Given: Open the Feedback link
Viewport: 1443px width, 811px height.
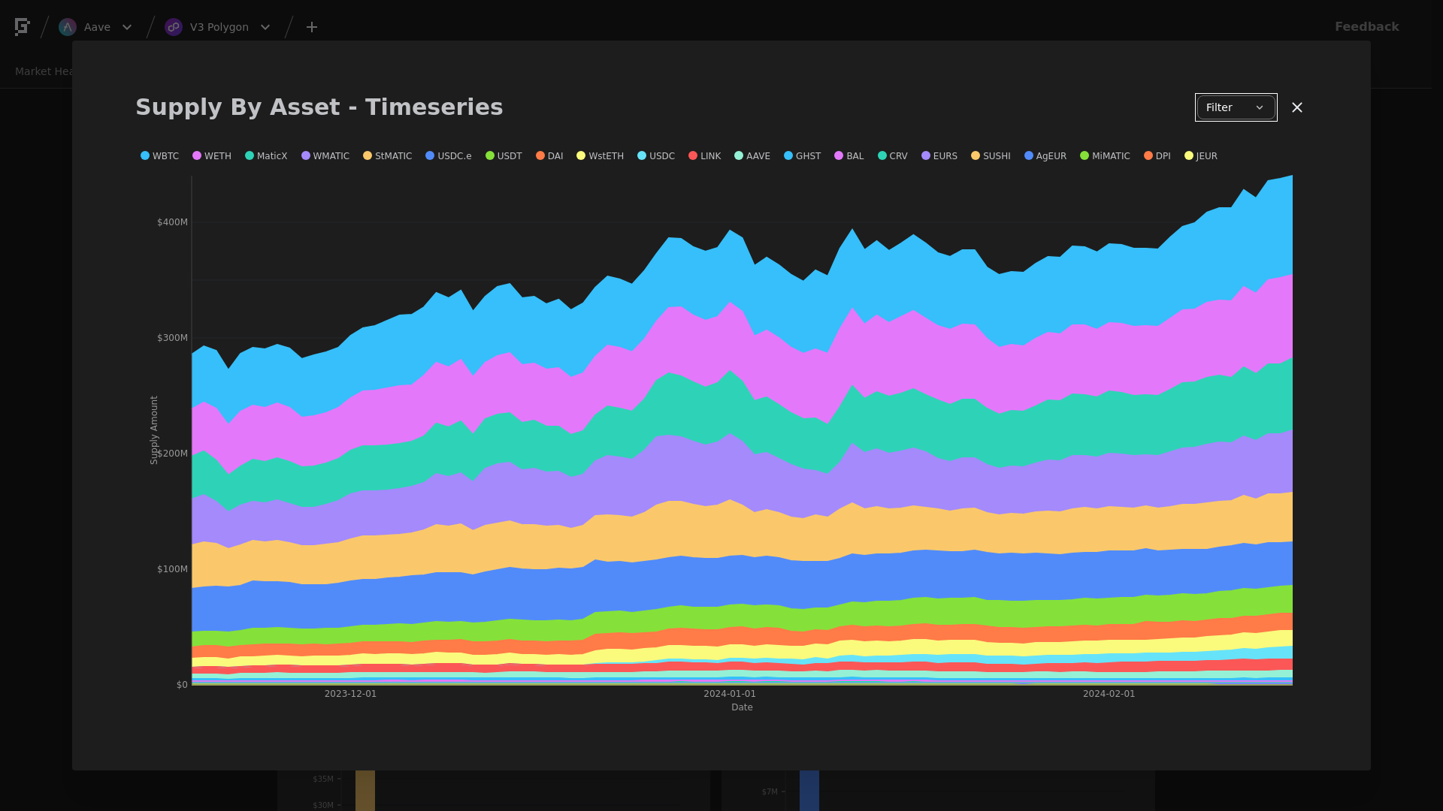Looking at the screenshot, I should [x=1366, y=26].
